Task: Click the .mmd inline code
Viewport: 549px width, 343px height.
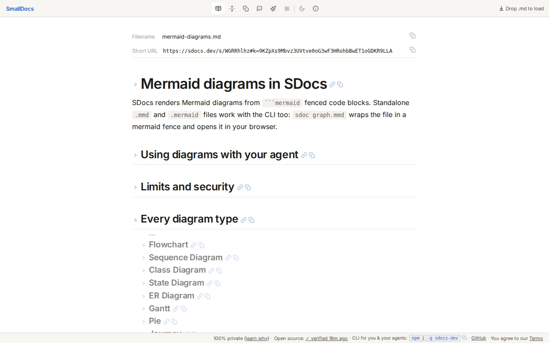Action: click(x=142, y=115)
